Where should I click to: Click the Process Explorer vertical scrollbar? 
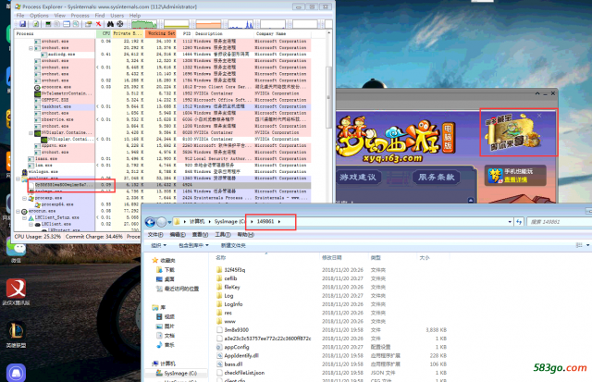tap(328, 97)
